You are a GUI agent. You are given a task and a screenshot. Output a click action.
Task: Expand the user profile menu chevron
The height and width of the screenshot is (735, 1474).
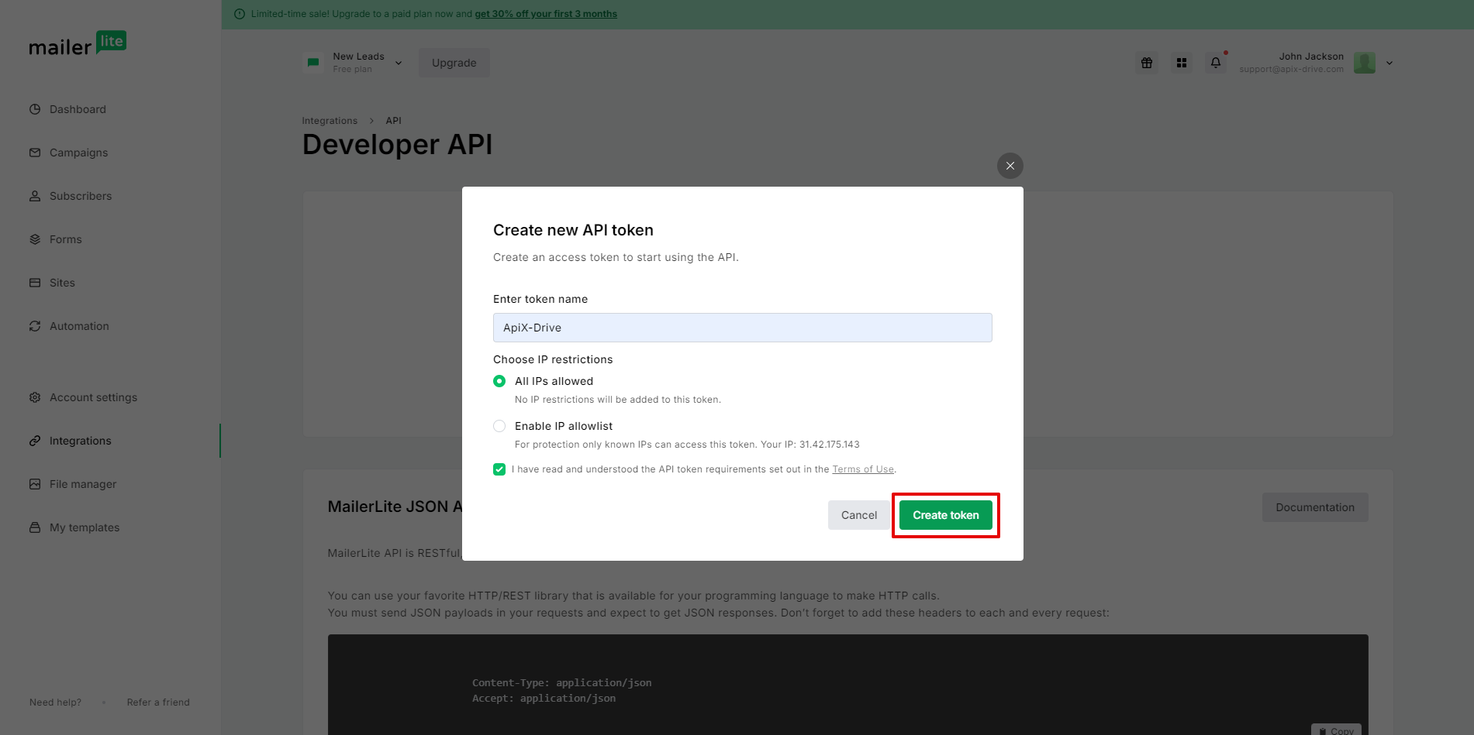[x=1389, y=63]
